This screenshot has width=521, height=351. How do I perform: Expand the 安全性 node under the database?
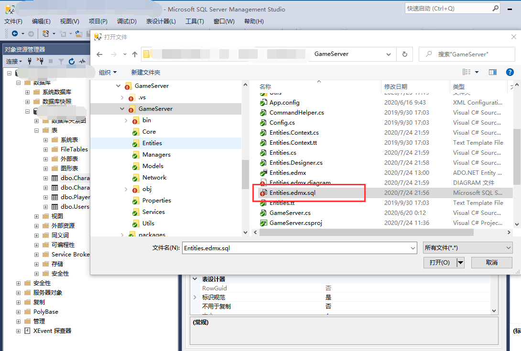click(x=36, y=274)
